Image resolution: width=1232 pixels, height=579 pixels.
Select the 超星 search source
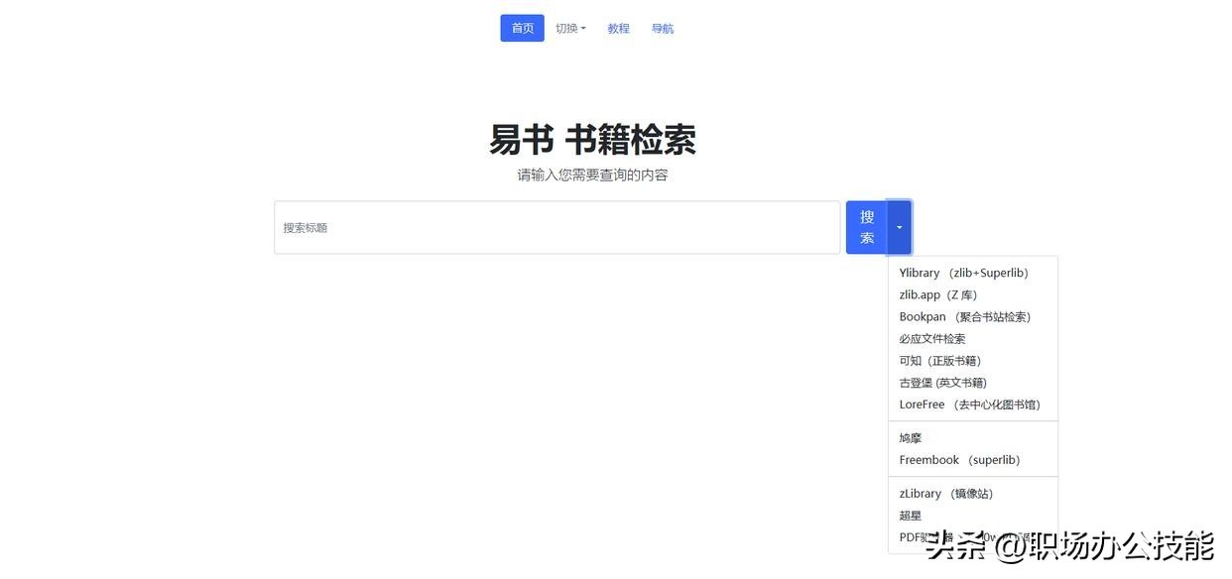pos(911,516)
